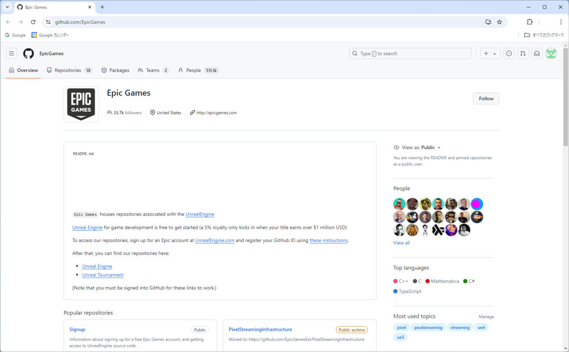Select the ue5 topic tag
Screen dimensions: 569x352
pyautogui.click(x=401, y=337)
